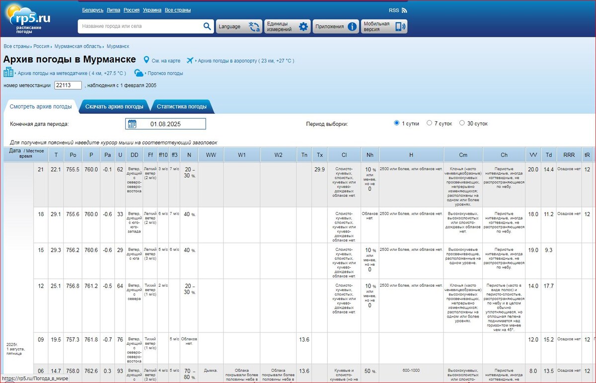Open the Россия top link
Image resolution: width=596 pixels, height=383 pixels.
tap(131, 10)
